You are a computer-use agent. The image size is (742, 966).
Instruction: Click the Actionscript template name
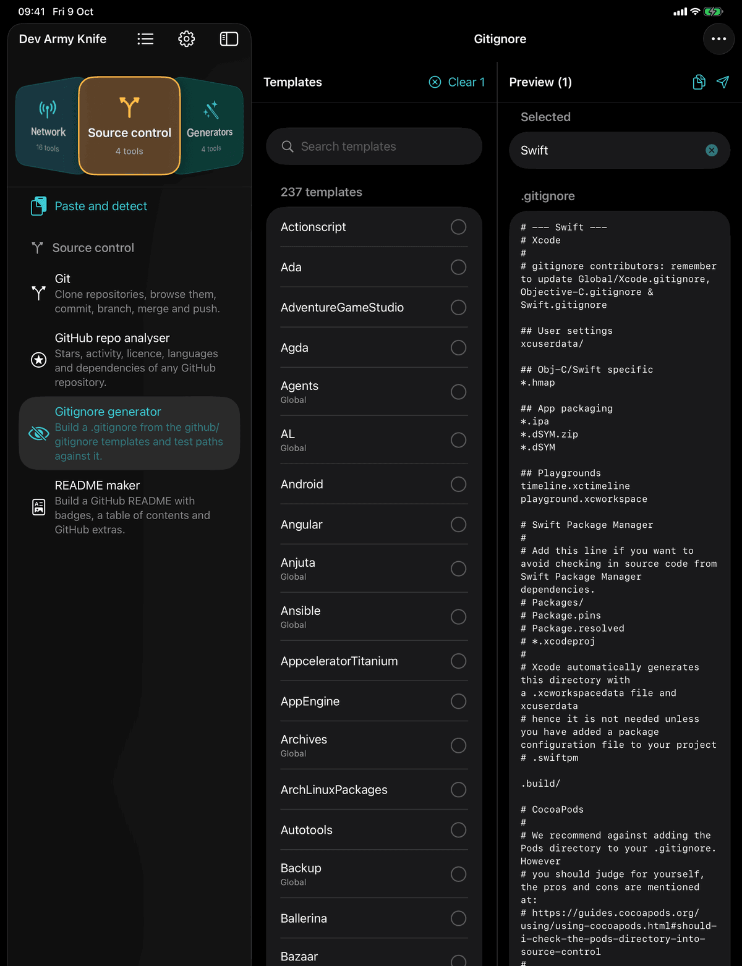point(313,227)
